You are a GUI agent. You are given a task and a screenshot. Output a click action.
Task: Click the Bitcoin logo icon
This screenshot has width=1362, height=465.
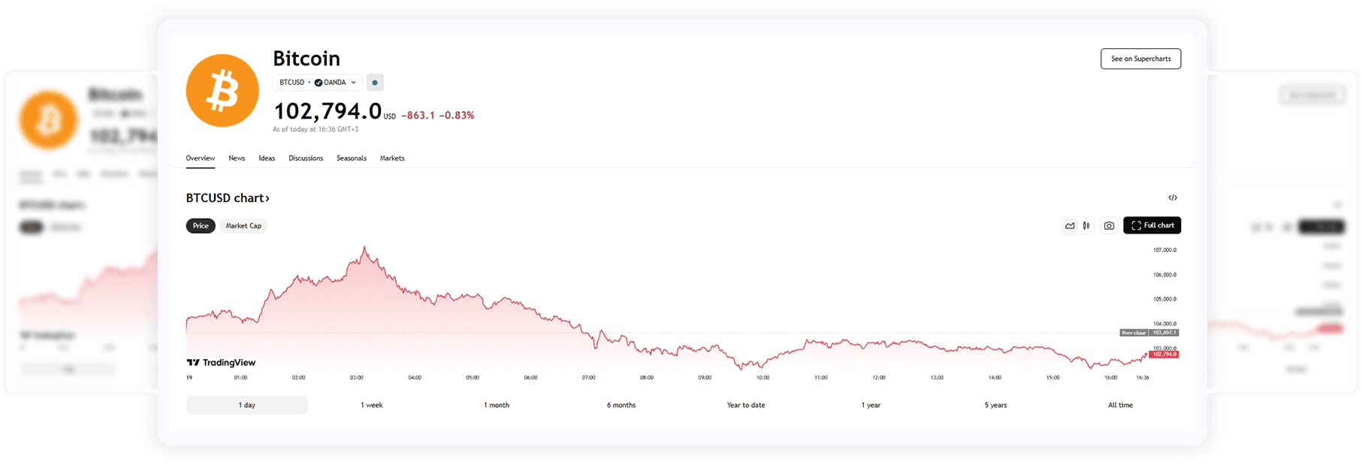coord(222,90)
